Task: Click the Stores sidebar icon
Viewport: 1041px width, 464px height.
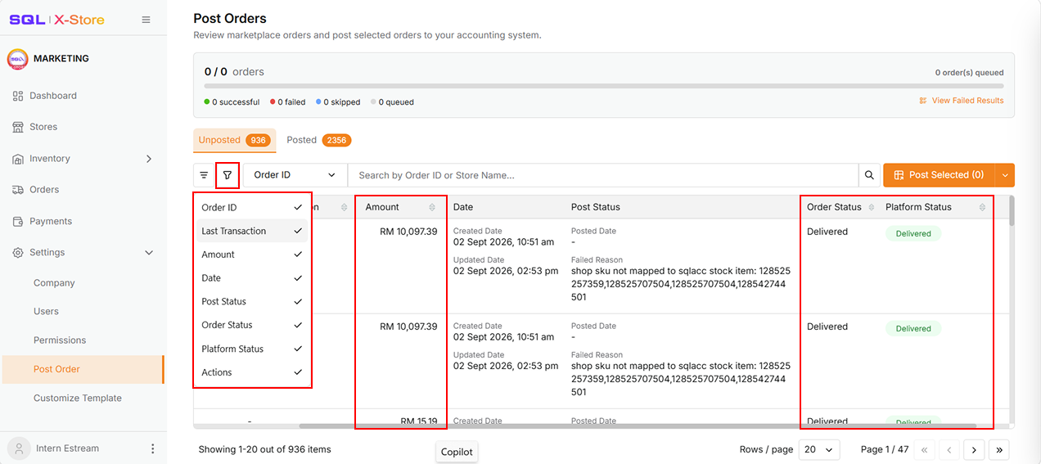Action: [18, 127]
